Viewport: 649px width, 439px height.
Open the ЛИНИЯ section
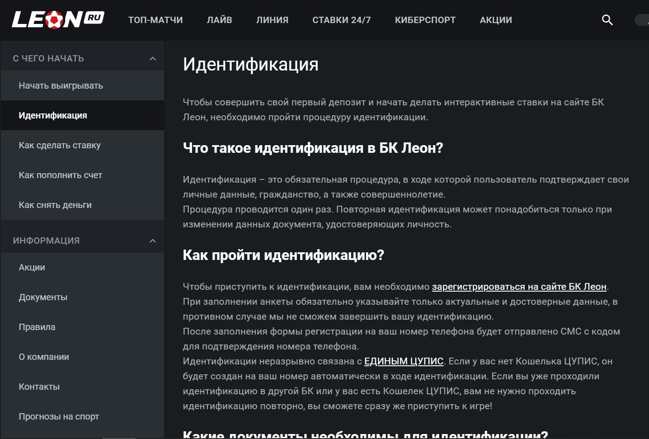tap(272, 20)
